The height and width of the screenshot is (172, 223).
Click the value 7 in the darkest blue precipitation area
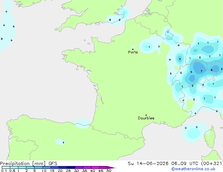202,71
